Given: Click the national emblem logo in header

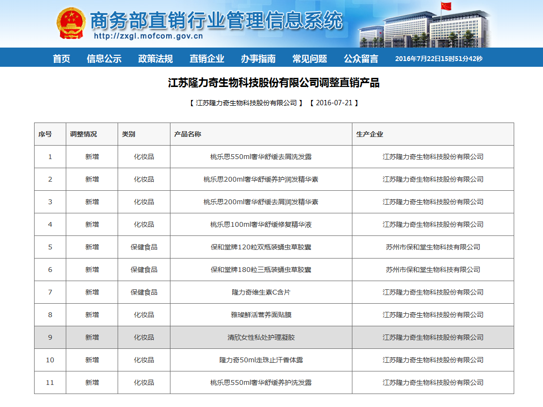Looking at the screenshot, I should (71, 23).
